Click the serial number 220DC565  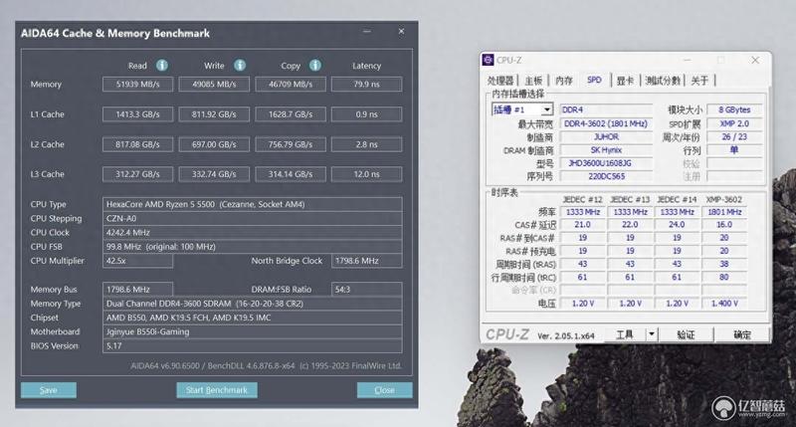pyautogui.click(x=606, y=176)
